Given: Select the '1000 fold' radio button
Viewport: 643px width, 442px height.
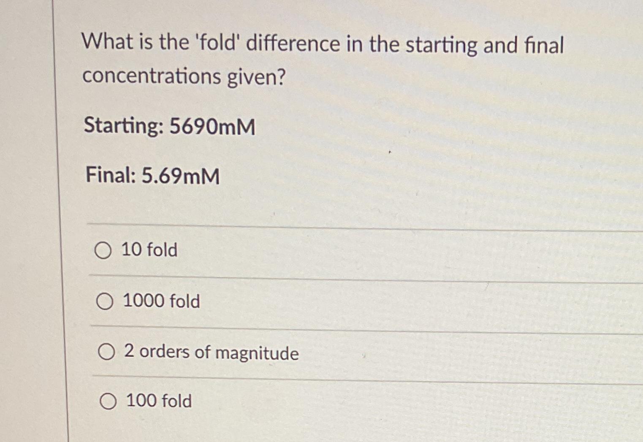Looking at the screenshot, I should point(105,301).
